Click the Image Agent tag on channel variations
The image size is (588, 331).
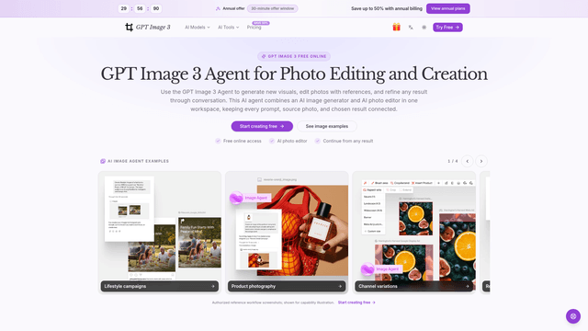click(x=382, y=269)
